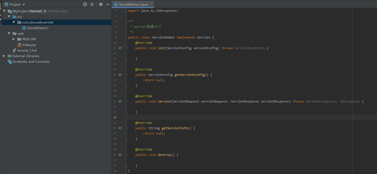Click the init method name in code
The height and width of the screenshot is (174, 377).
pyautogui.click(x=161, y=48)
